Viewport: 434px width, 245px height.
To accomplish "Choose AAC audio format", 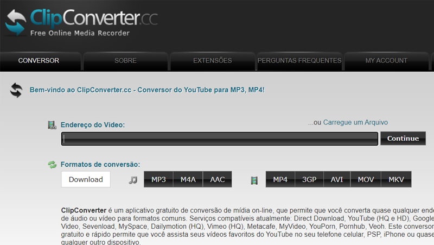I will tap(218, 179).
